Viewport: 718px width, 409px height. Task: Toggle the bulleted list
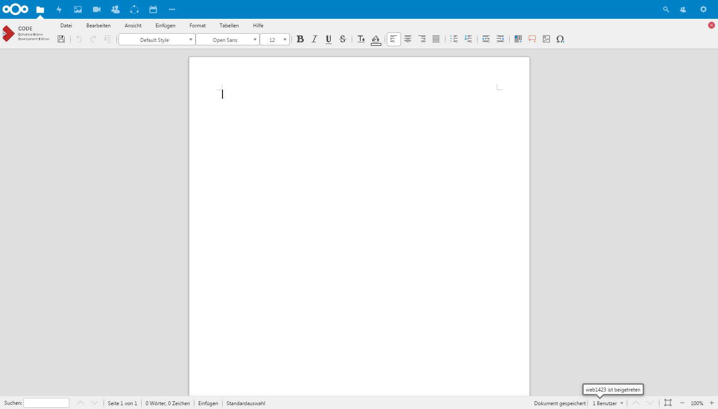[454, 39]
